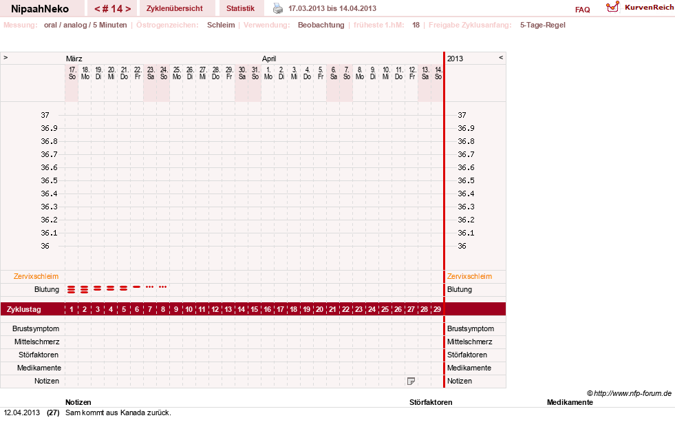Screen dimensions: 675x429
Task: Click the left Brustsymptom row label
Action: click(x=36, y=328)
